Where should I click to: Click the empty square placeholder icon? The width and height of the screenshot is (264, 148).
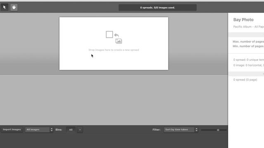[109, 35]
